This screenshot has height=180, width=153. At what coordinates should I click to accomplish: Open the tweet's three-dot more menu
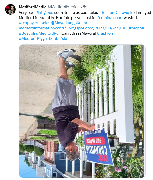tap(150, 7)
